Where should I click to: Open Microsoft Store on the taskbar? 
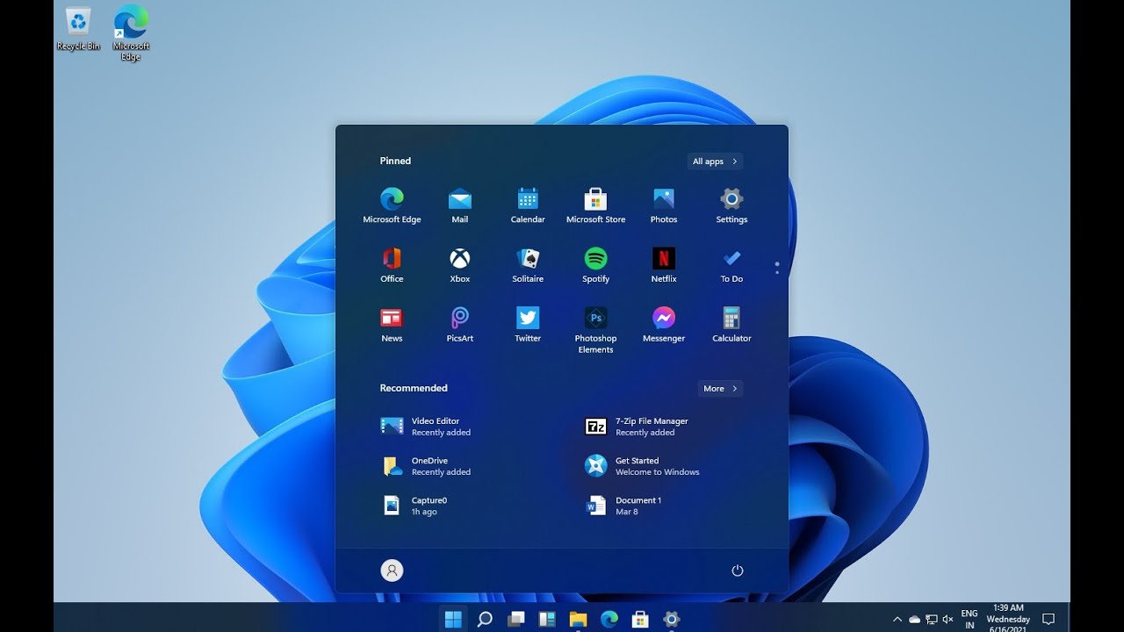[x=640, y=619]
